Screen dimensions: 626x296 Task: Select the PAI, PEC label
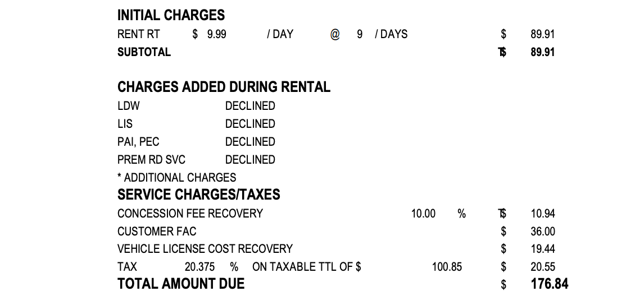(138, 142)
